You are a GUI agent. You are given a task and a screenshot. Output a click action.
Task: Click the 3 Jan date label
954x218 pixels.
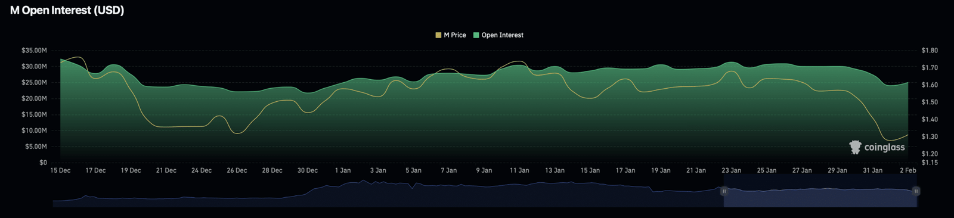[378, 170]
